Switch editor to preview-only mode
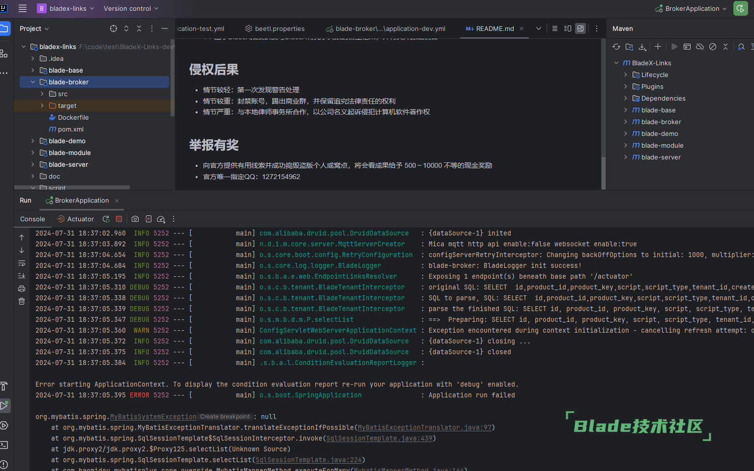The image size is (754, 471). (x=580, y=28)
